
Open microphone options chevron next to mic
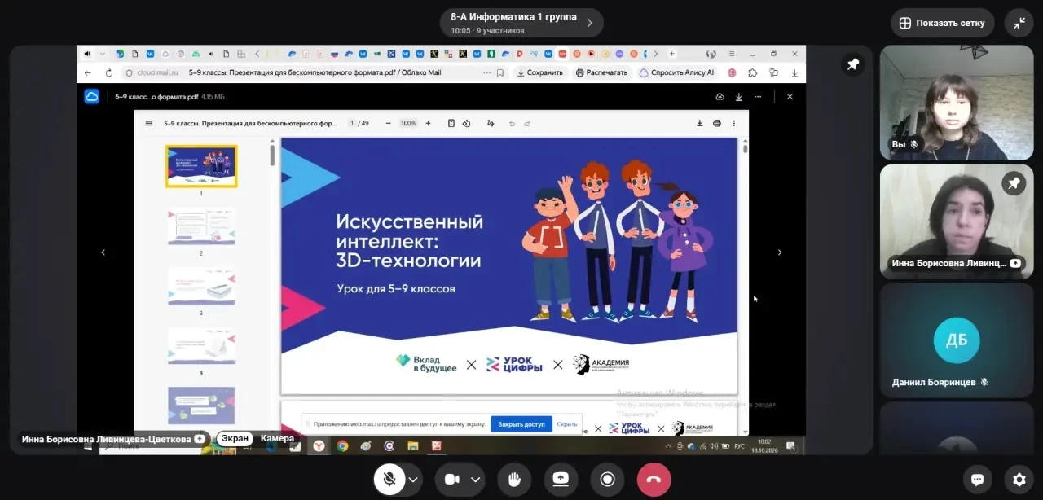click(413, 480)
